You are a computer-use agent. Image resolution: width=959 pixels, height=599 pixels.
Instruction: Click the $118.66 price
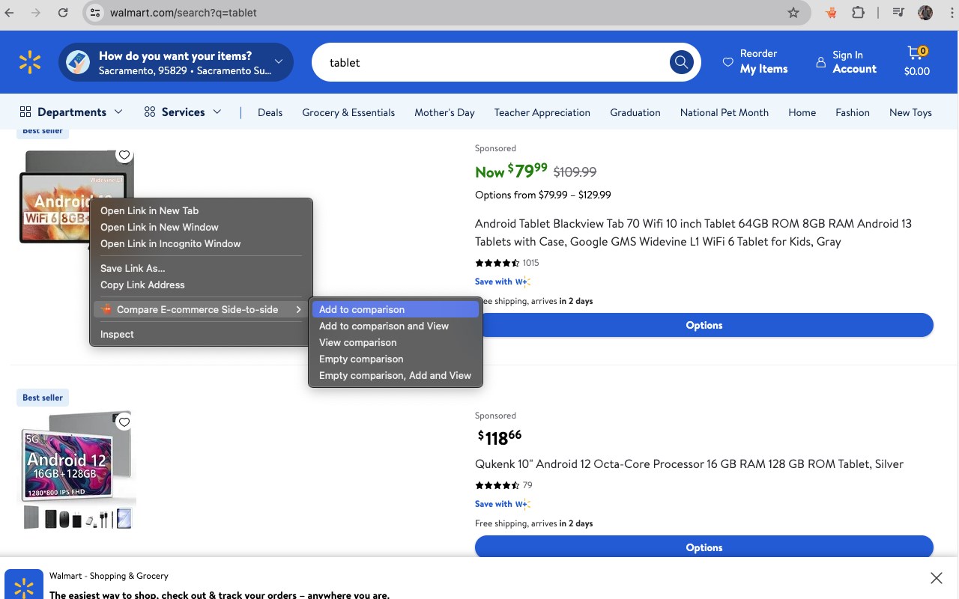[x=500, y=437]
